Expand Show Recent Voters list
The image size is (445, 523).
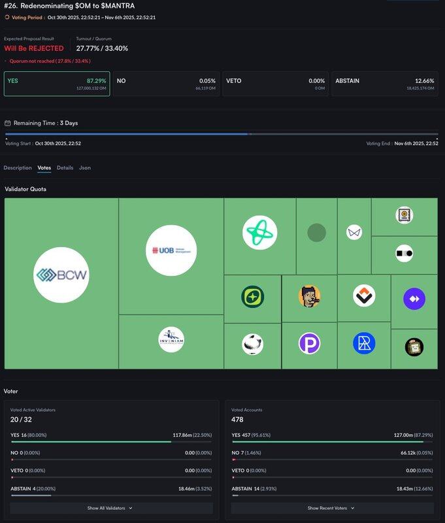[331, 508]
